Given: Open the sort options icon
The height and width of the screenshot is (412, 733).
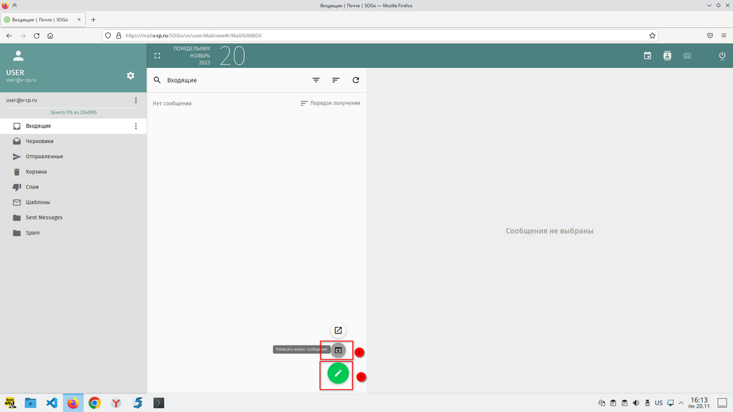Looking at the screenshot, I should (x=336, y=80).
